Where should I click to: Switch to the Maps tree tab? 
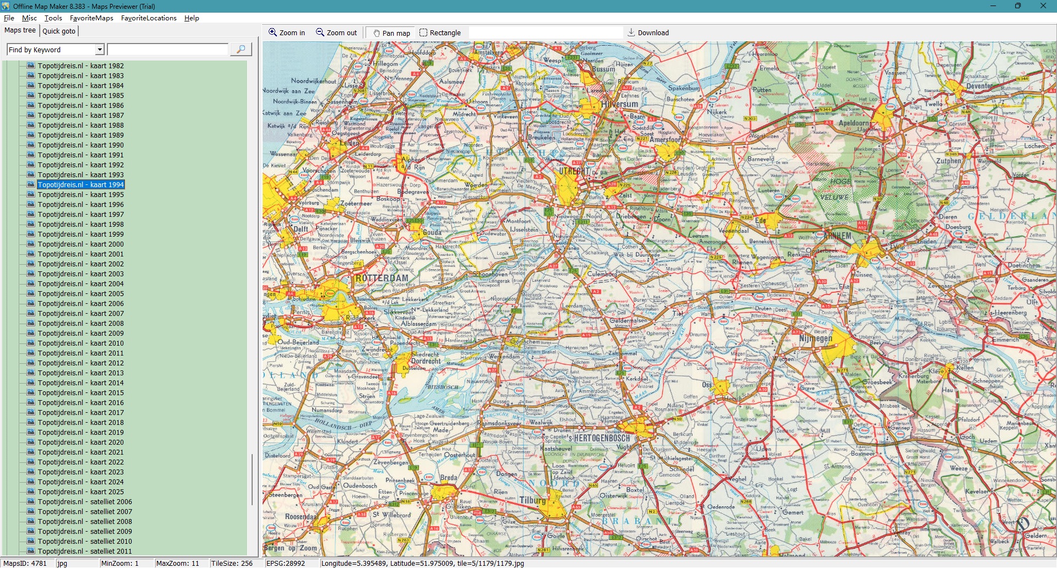pos(20,30)
